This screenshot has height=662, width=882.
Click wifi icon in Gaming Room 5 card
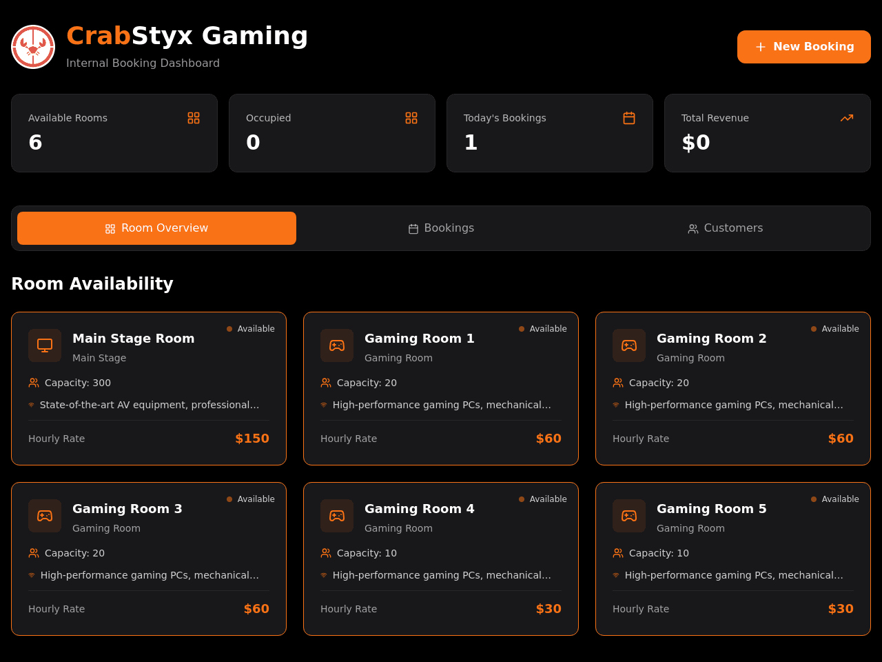coord(616,575)
